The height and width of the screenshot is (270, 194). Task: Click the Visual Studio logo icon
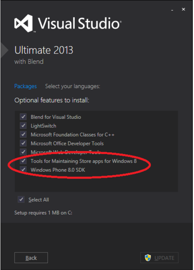coord(24,23)
